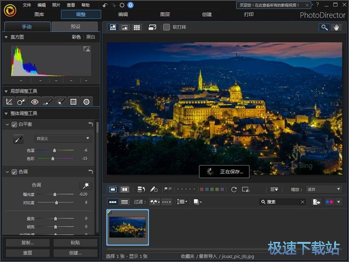Click the auto tone magic wand

pyautogui.click(x=86, y=186)
